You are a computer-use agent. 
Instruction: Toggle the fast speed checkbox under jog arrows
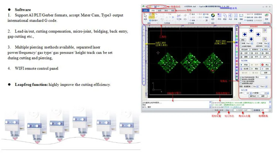241,43
